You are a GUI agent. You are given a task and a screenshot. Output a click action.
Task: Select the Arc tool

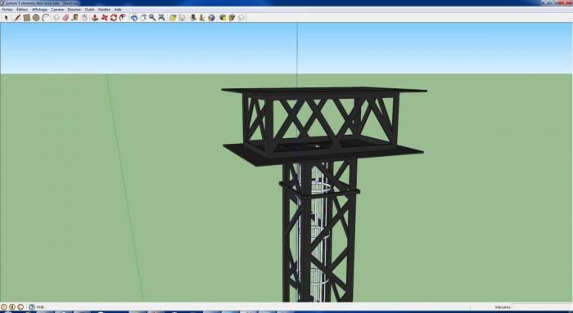point(45,17)
